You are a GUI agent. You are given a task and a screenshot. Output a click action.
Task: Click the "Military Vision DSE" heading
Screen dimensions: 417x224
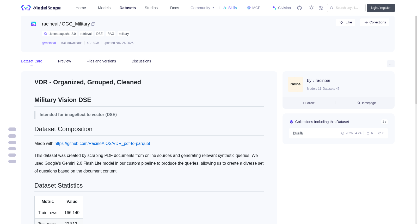(x=63, y=100)
